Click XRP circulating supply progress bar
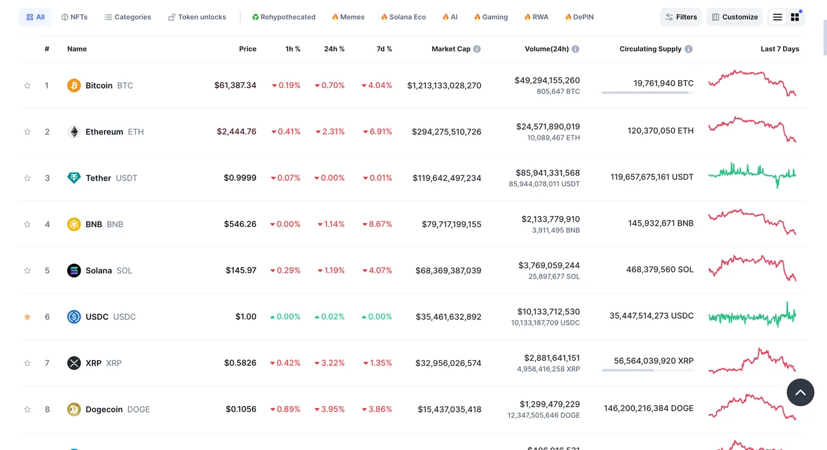This screenshot has height=450, width=827. (x=647, y=370)
